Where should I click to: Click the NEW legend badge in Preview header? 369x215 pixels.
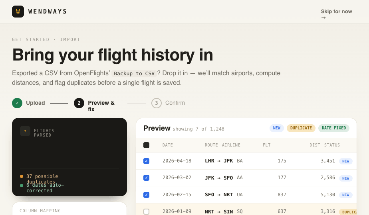click(277, 128)
